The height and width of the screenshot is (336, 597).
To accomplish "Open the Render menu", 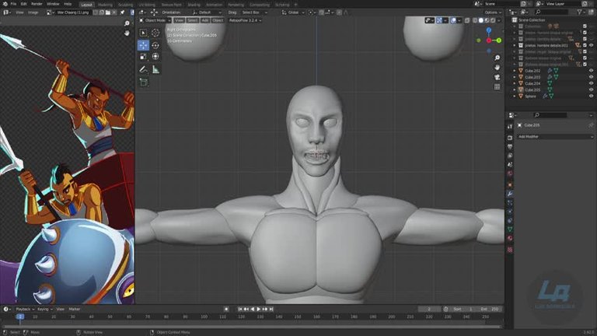I will (x=36, y=4).
